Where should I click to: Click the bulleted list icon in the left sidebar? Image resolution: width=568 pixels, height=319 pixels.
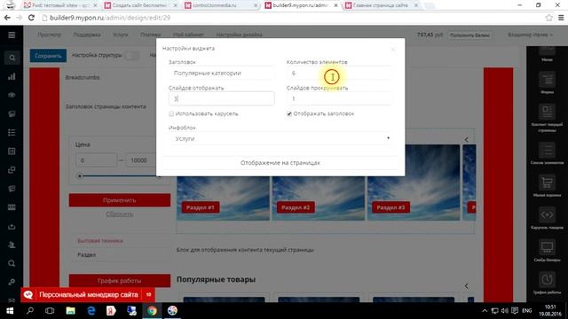(12, 133)
